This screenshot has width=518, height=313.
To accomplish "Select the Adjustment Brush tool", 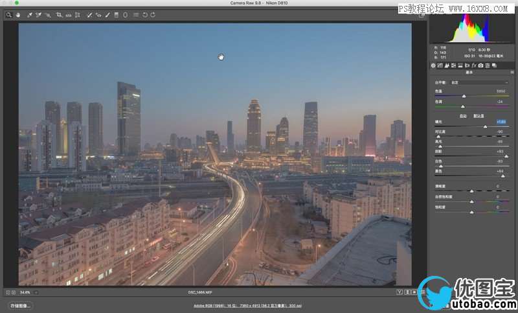I will click(x=107, y=14).
